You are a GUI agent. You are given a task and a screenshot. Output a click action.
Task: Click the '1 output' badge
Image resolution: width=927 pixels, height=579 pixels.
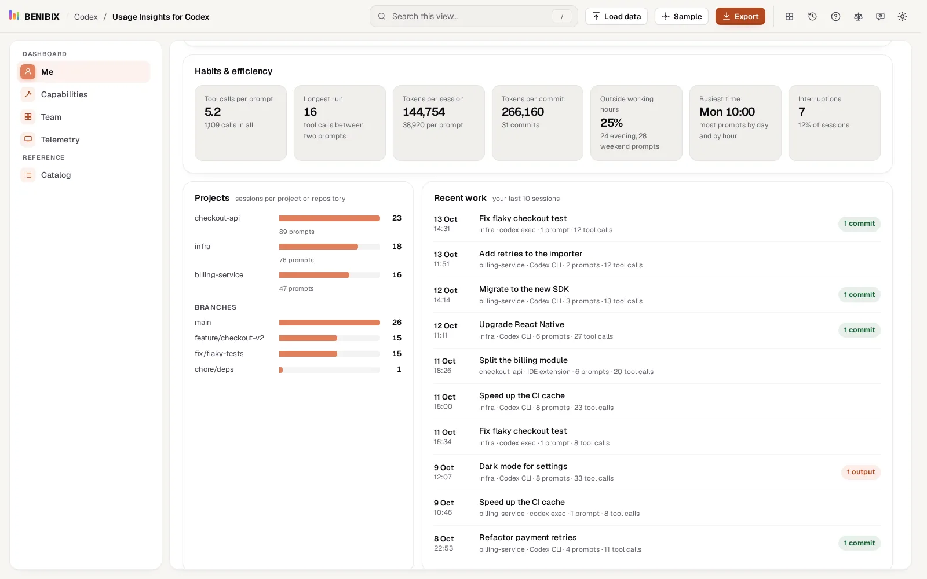pyautogui.click(x=860, y=472)
